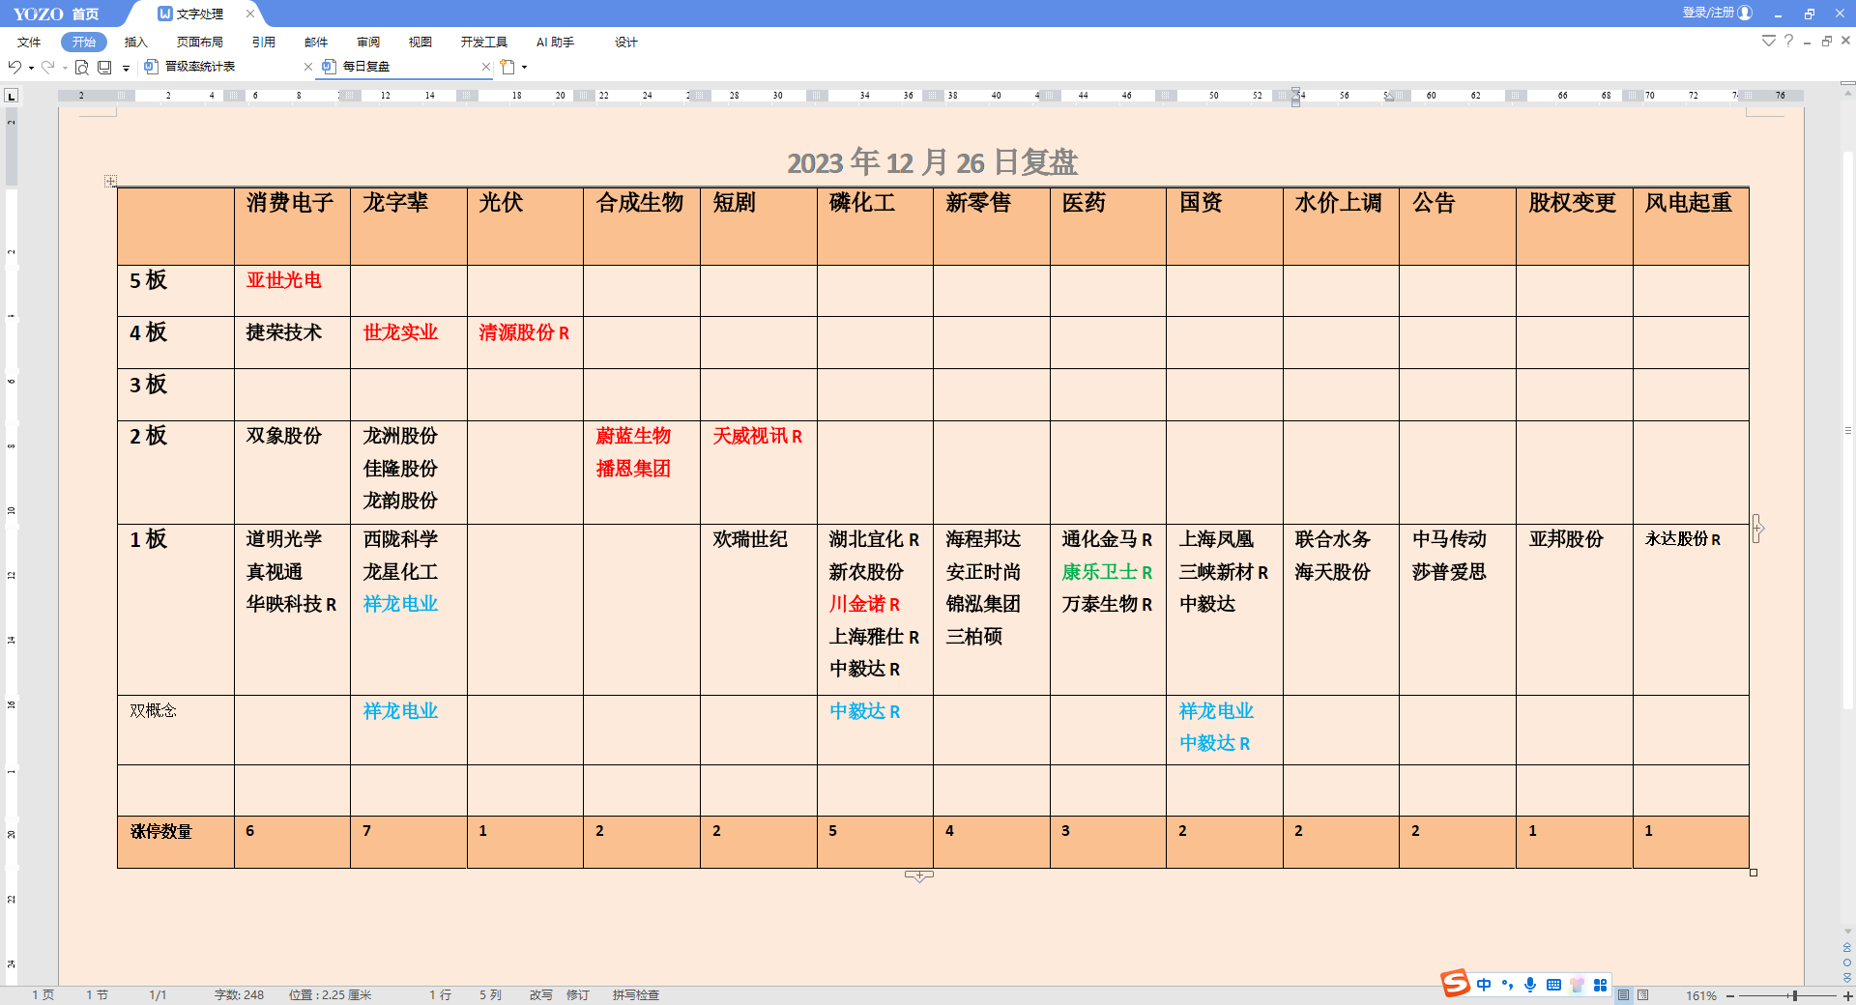This screenshot has width=1856, height=1005.
Task: Click the 登录/注册 login link
Action: 1708,13
